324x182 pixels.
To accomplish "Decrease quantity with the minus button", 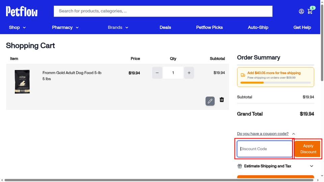I will click(x=157, y=73).
